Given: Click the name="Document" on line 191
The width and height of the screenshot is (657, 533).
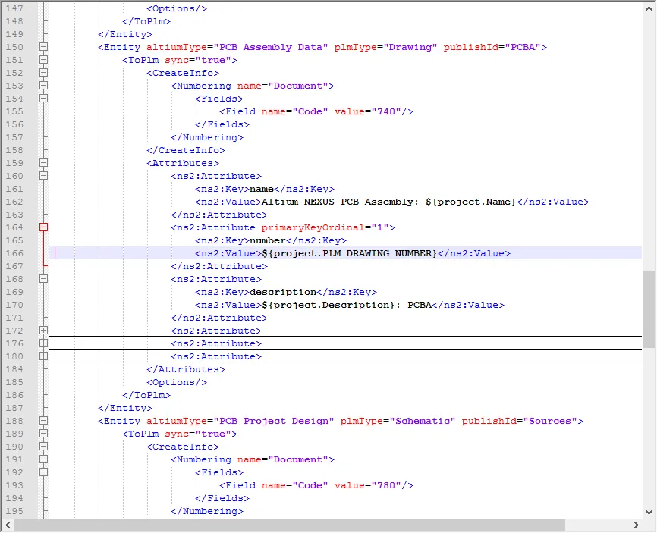Looking at the screenshot, I should click(x=283, y=459).
